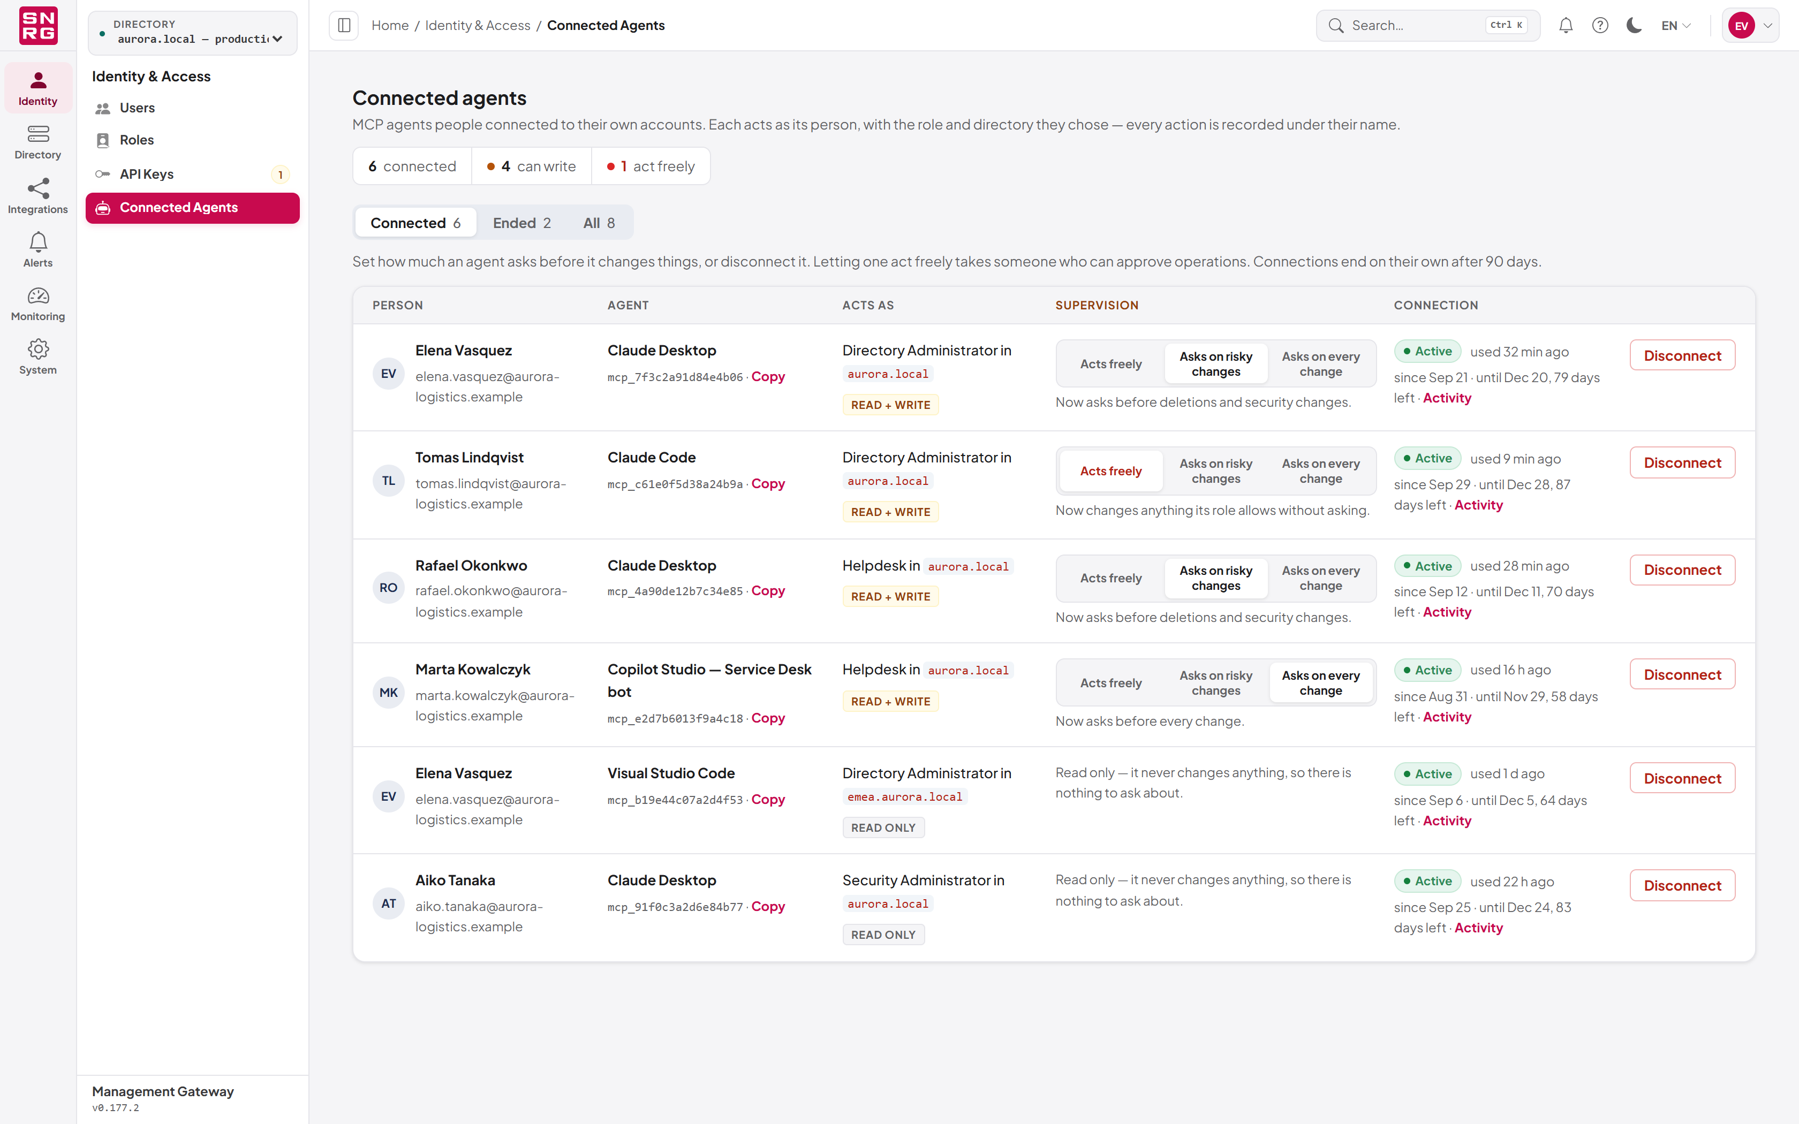
Task: Go to Home in the breadcrumb
Action: [x=390, y=25]
